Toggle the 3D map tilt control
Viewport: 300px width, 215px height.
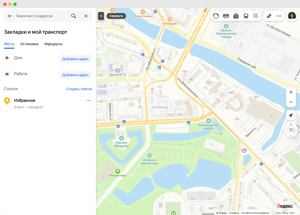point(291,130)
